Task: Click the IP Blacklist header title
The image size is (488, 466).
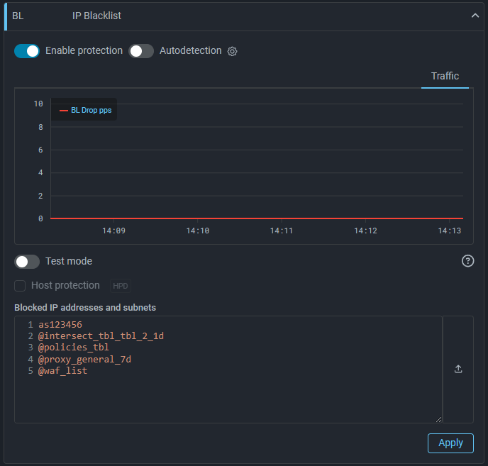Action: click(96, 16)
